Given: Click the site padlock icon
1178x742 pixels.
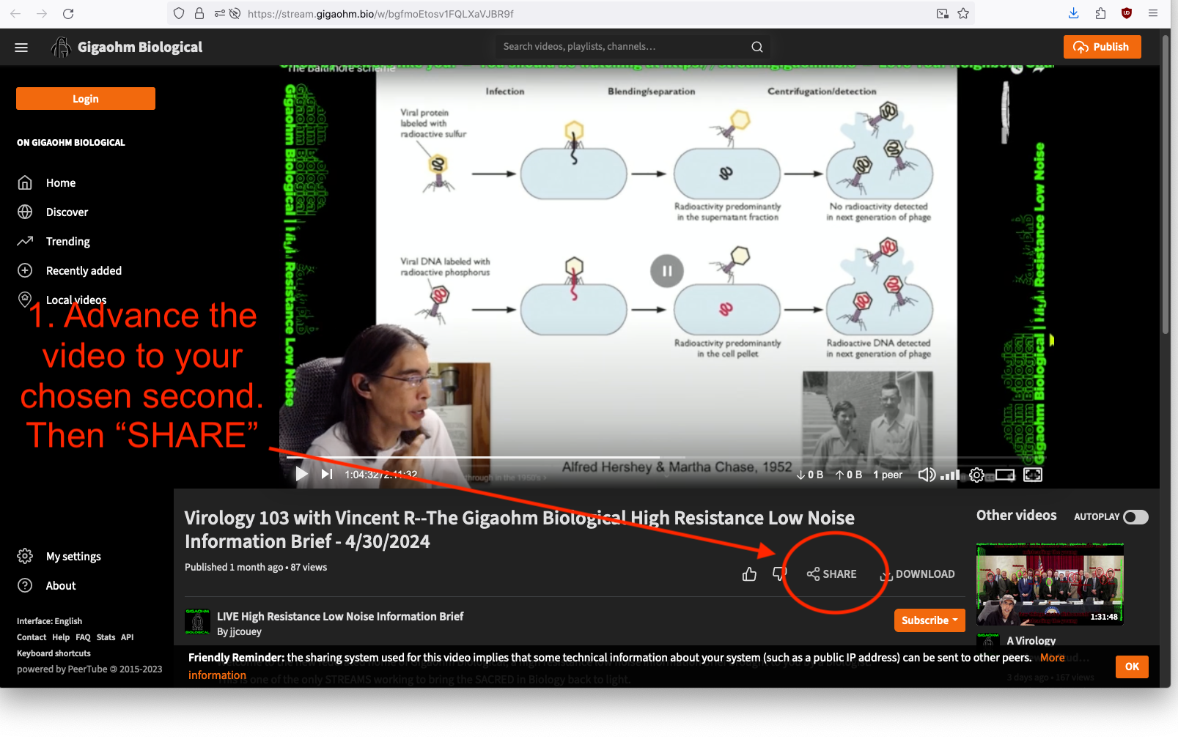Looking at the screenshot, I should [x=199, y=13].
